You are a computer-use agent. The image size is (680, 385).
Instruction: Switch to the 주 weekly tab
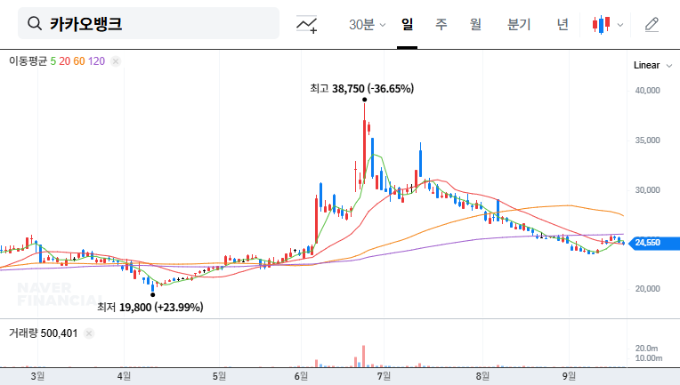click(x=441, y=24)
